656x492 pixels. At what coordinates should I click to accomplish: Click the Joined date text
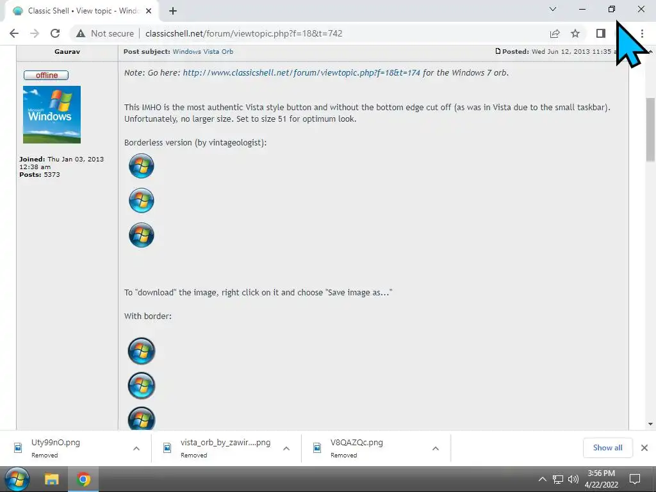coord(61,163)
